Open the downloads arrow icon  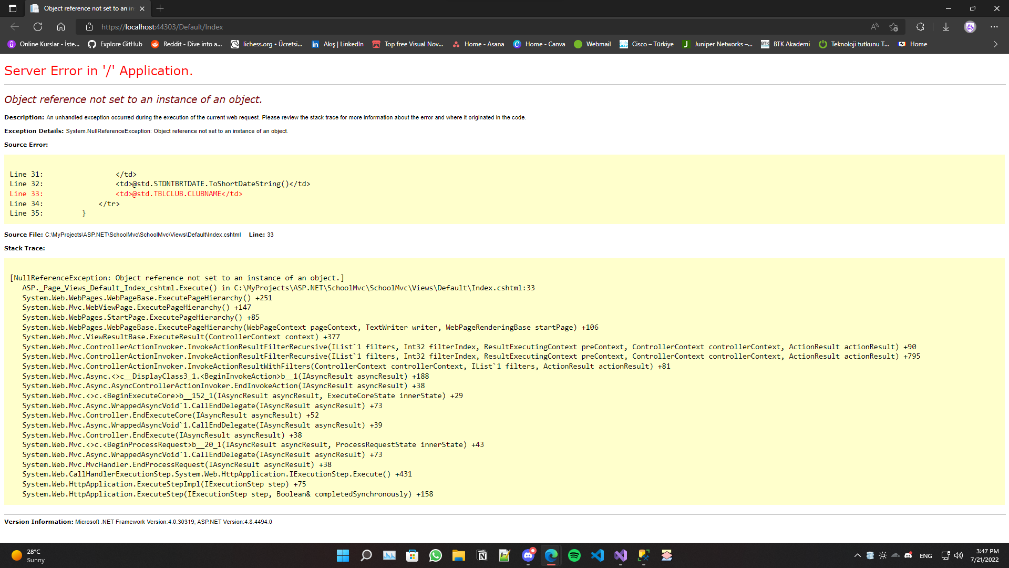[x=946, y=27]
